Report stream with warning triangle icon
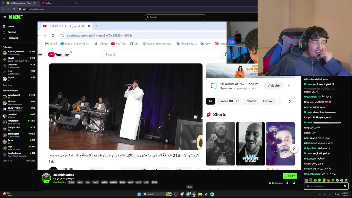Screen dimensions: 352x198 pyautogui.click(x=294, y=183)
